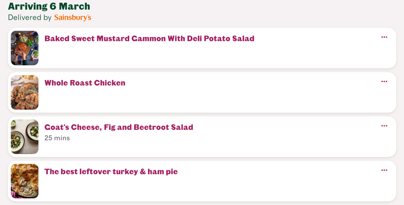Screen dimensions: 404x205
Task: Click the beetroot salad thumbnail image
Action: pyautogui.click(x=24, y=137)
